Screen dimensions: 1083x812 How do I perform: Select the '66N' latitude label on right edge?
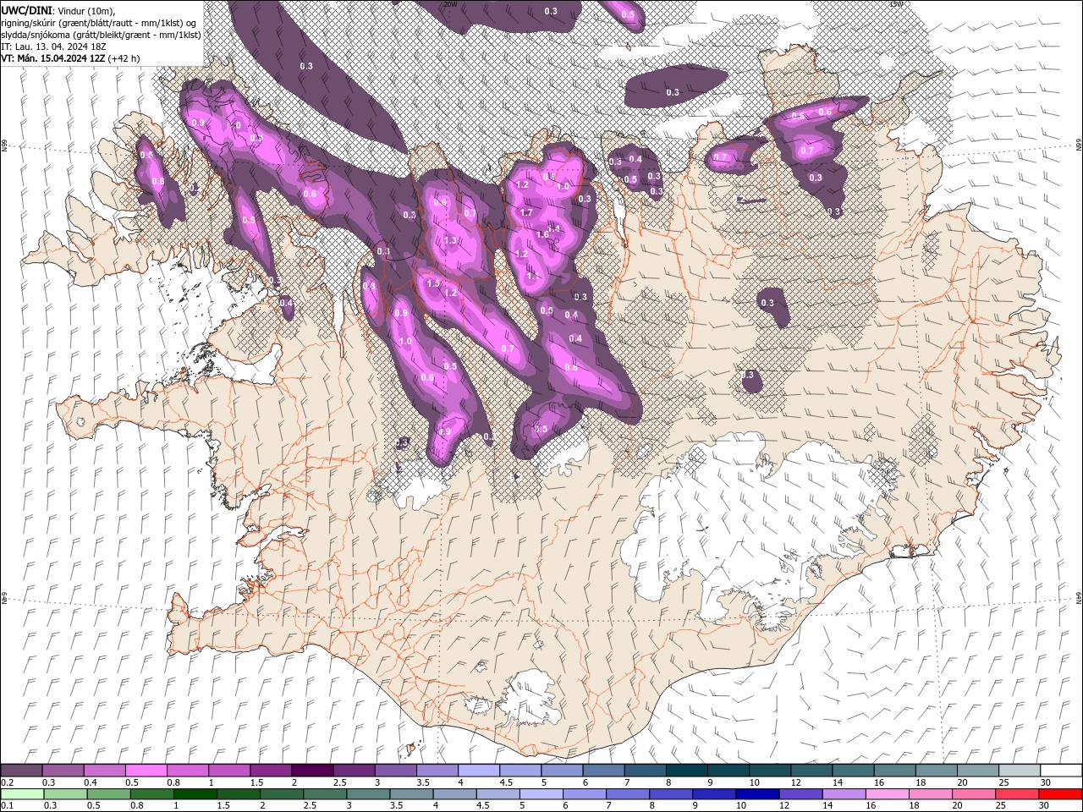1079,146
